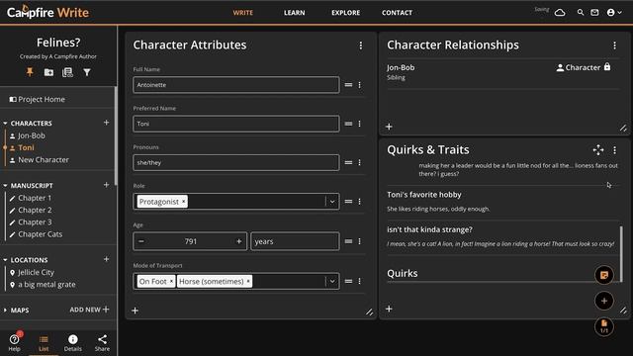Click the Pronouns row reorder handle
The image size is (633, 356).
click(348, 162)
